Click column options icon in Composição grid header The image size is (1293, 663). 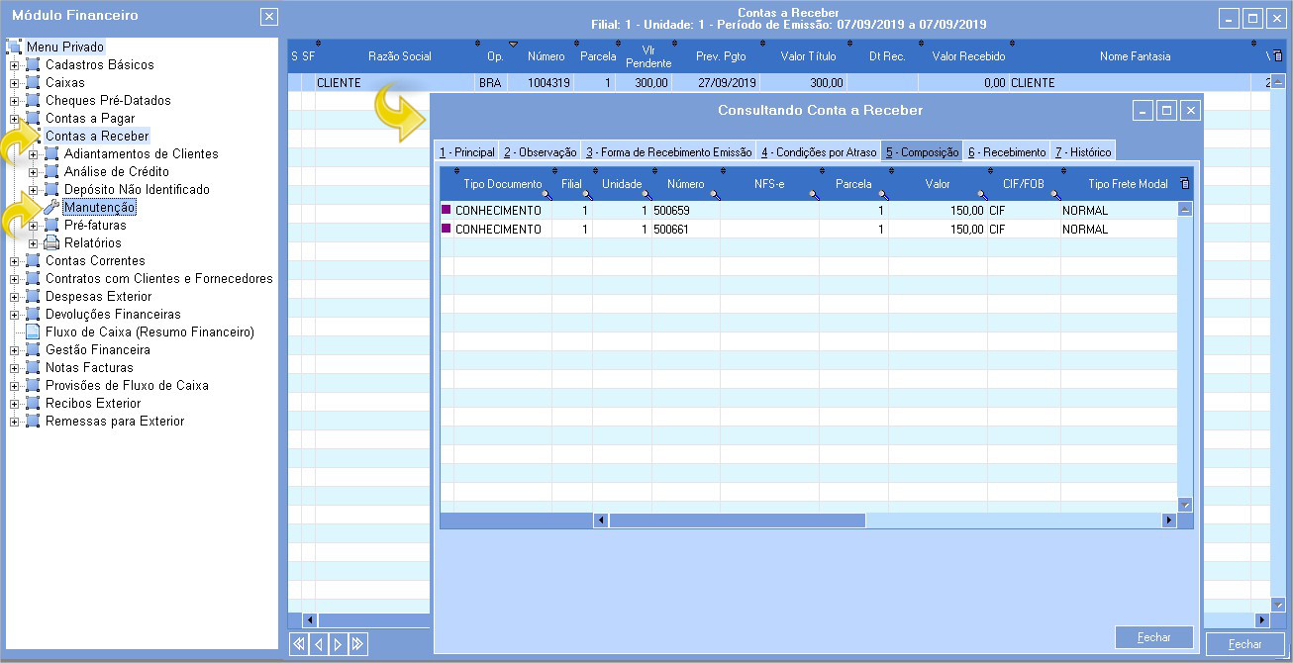pos(1185,184)
